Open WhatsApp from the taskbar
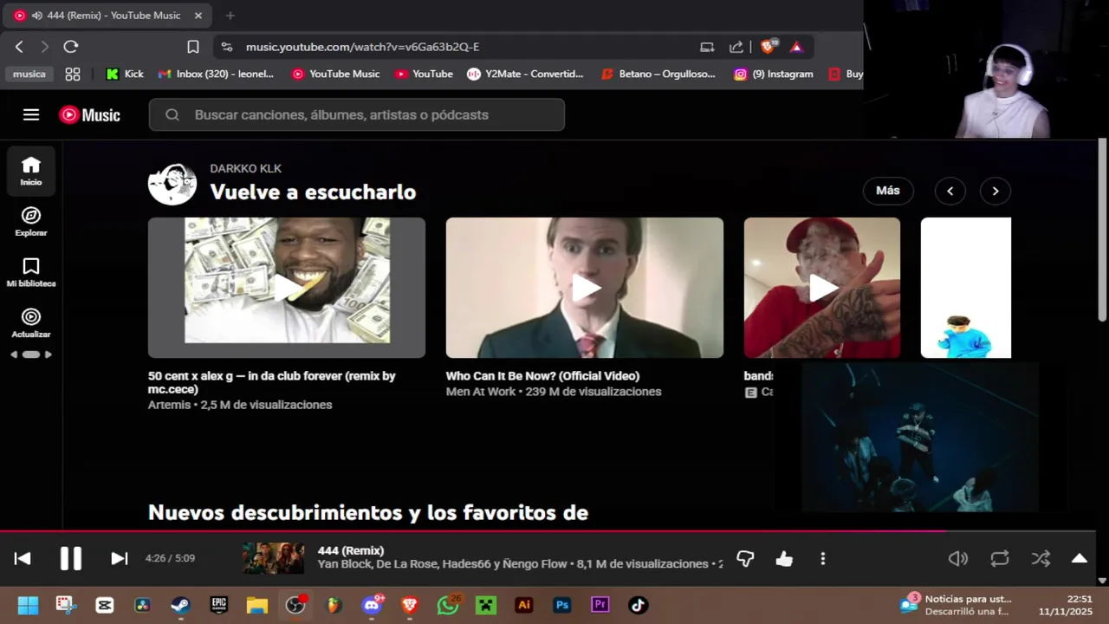The height and width of the screenshot is (624, 1109). 449,605
